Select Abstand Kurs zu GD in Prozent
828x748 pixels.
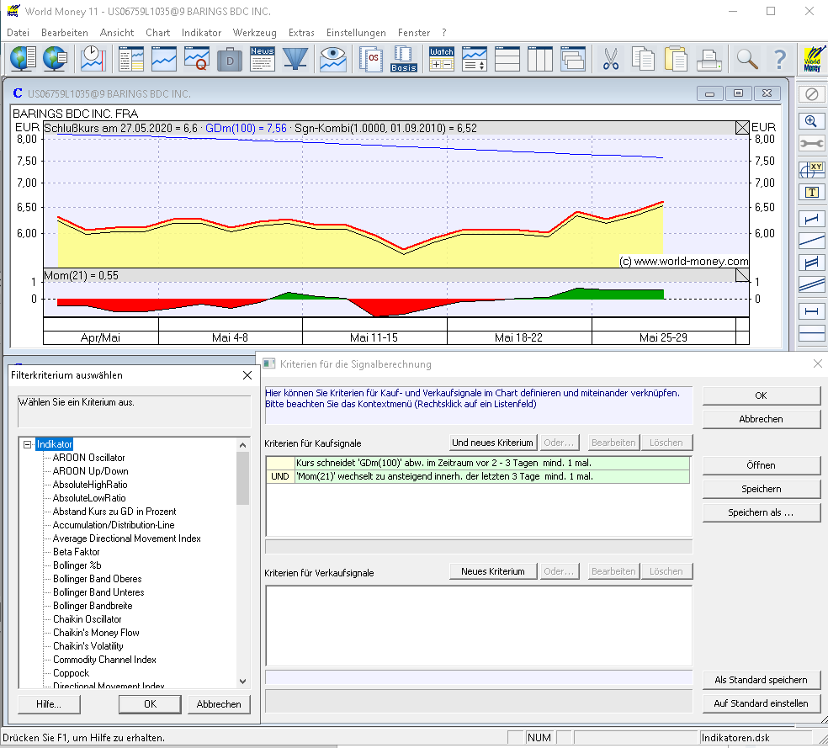tap(114, 512)
